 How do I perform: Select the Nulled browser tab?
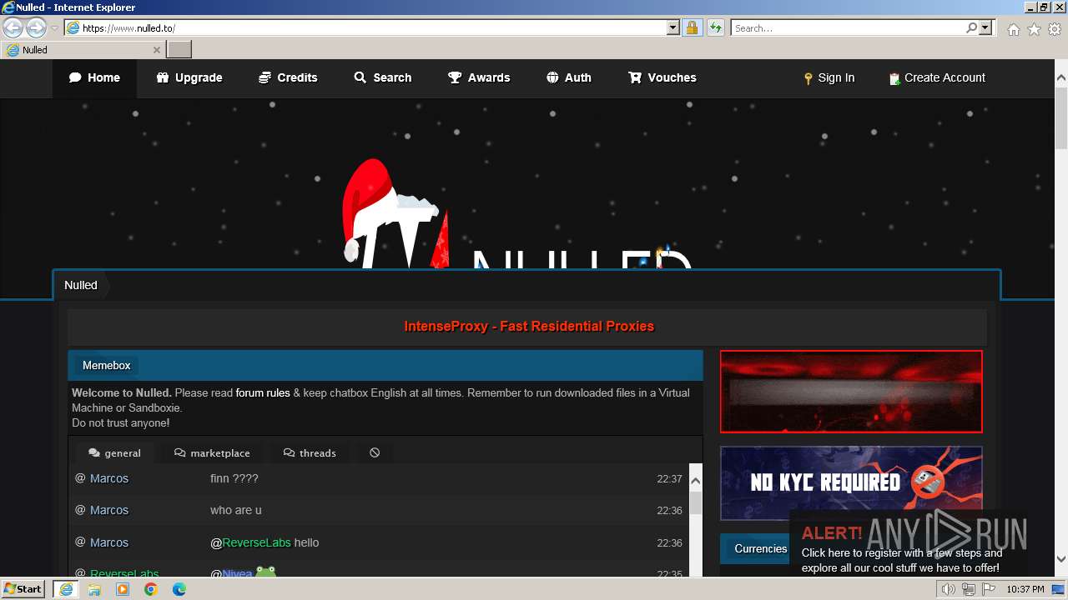click(82, 50)
